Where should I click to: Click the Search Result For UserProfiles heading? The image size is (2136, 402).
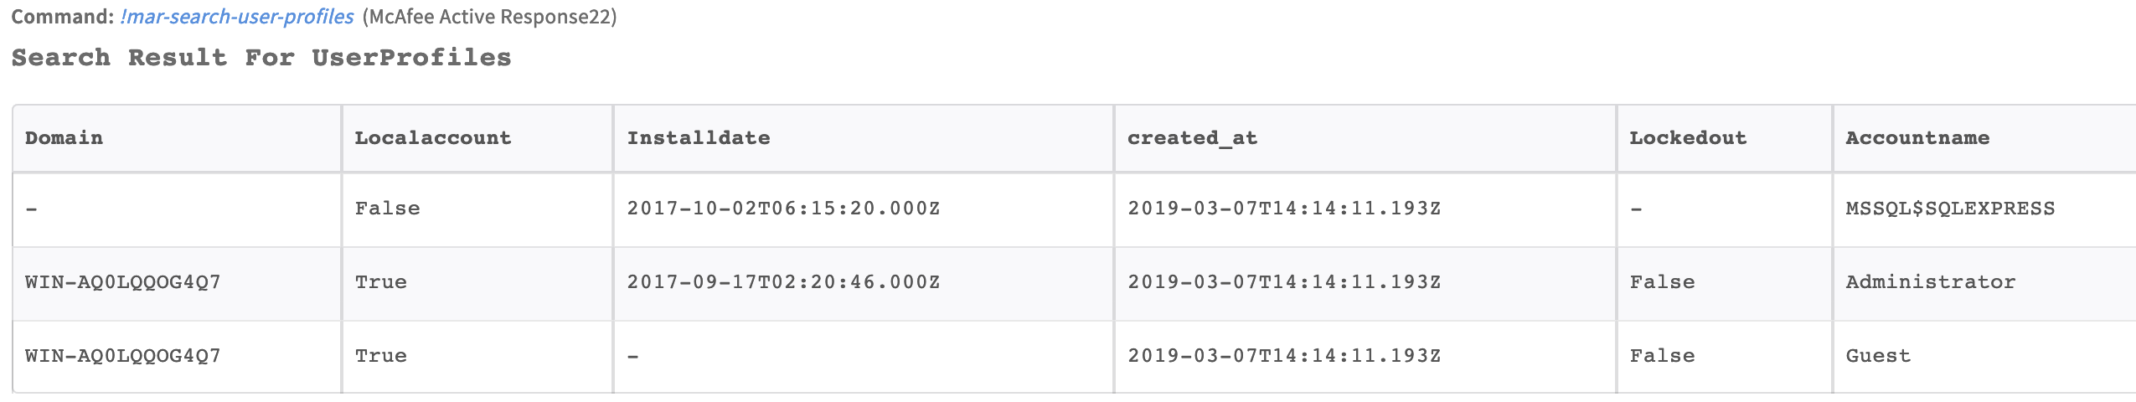[261, 58]
